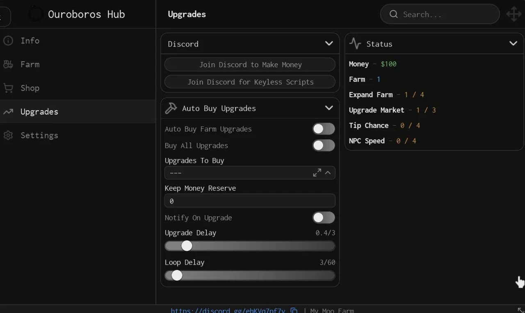
Task: Click the Settings gear icon
Action: 8,135
